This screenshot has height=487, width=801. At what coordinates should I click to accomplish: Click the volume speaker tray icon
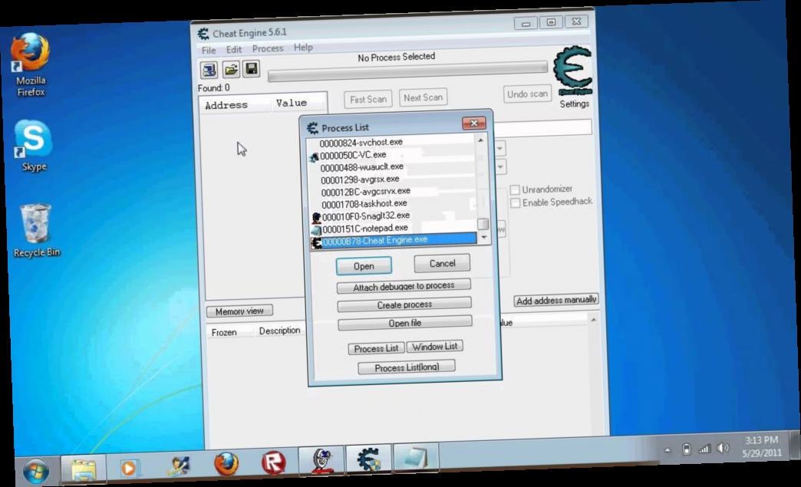pos(723,448)
